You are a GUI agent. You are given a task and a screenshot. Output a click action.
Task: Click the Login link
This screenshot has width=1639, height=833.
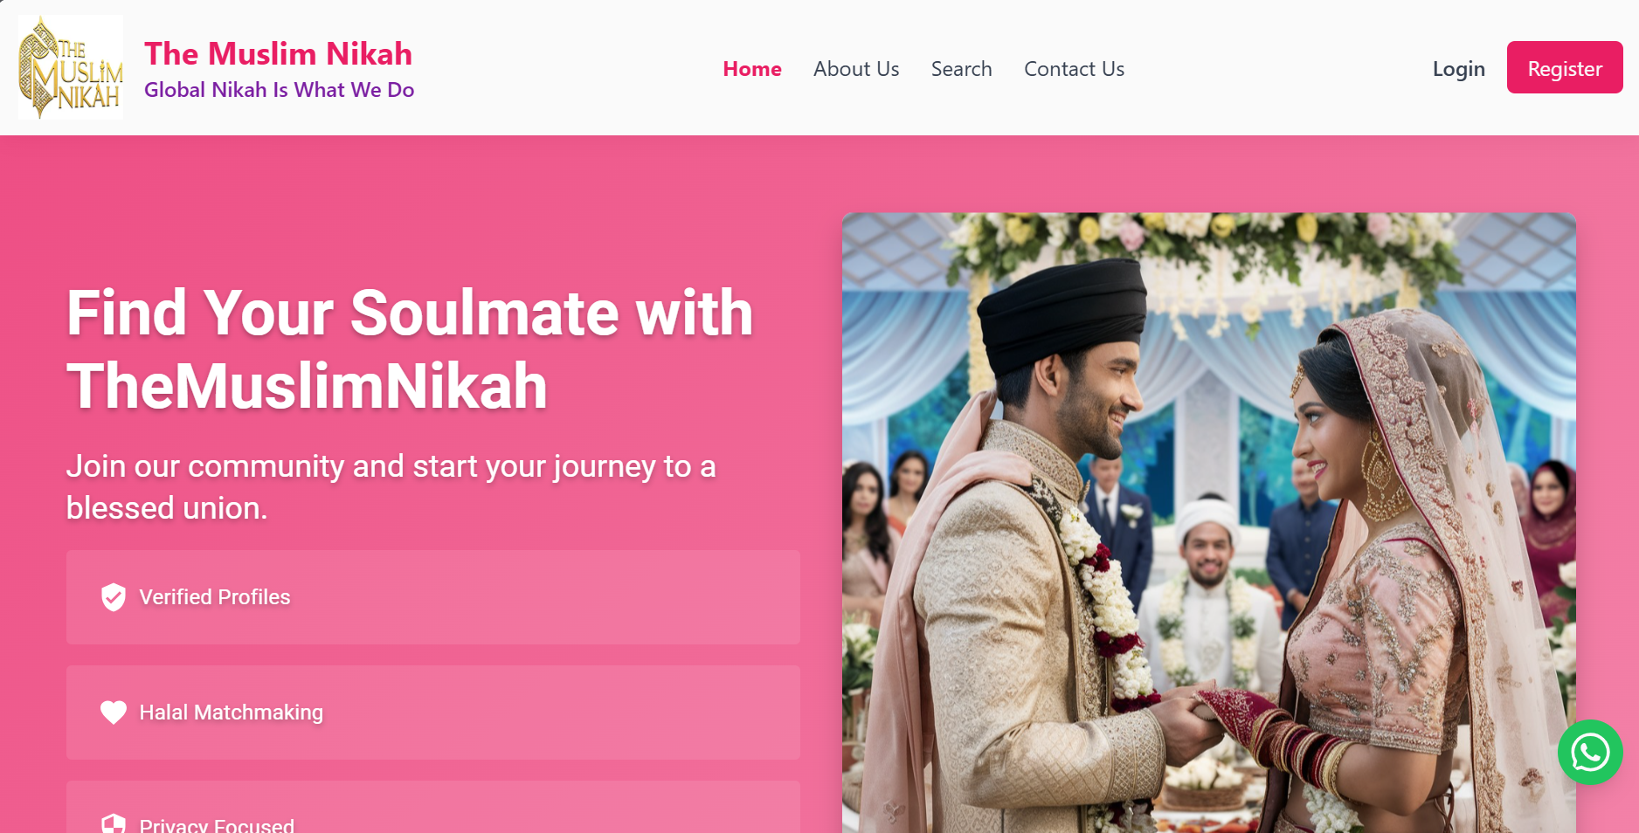pyautogui.click(x=1458, y=69)
